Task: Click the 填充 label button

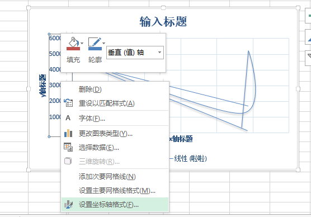Action: click(x=73, y=60)
